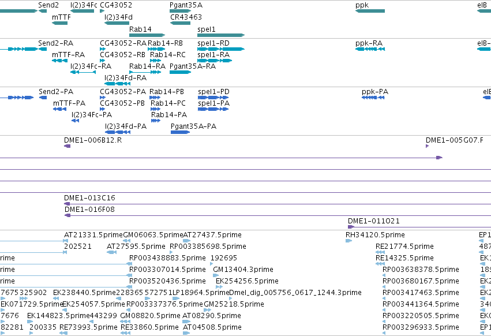491x336 pixels.
Task: Click the Rab14 gene bar
Action: tap(147, 35)
